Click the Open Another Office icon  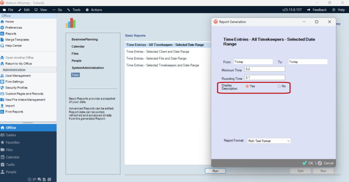pos(2,58)
